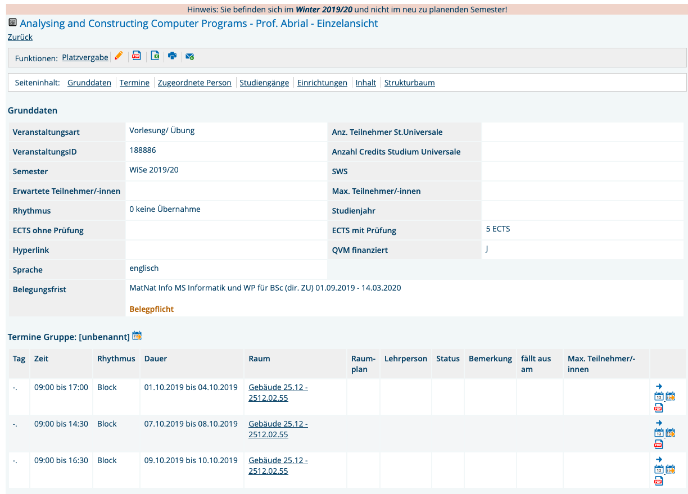This screenshot has width=688, height=494.
Task: Click PDF icon in 01.10.2019 row
Action: (x=659, y=407)
